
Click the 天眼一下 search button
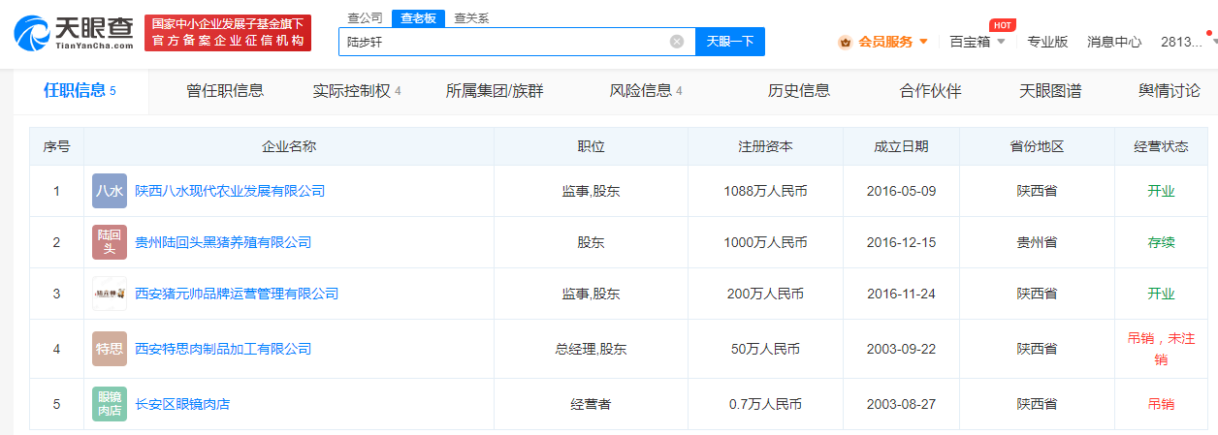[729, 42]
